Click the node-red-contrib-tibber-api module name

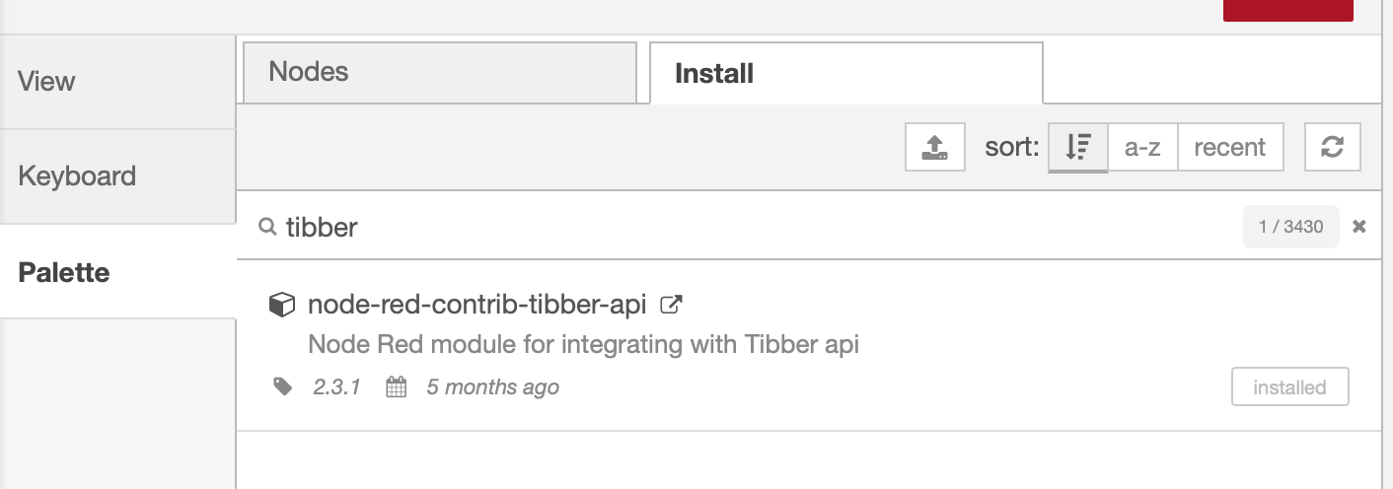(477, 305)
